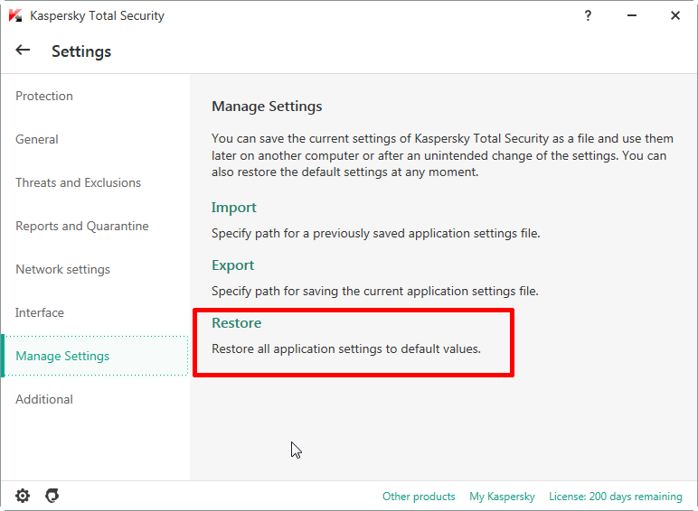Go to Threats and Exclusions

(78, 182)
